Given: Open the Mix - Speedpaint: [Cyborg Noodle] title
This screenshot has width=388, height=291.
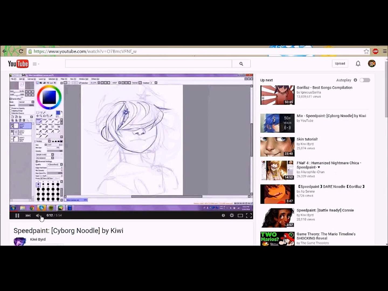Looking at the screenshot, I should tap(331, 116).
